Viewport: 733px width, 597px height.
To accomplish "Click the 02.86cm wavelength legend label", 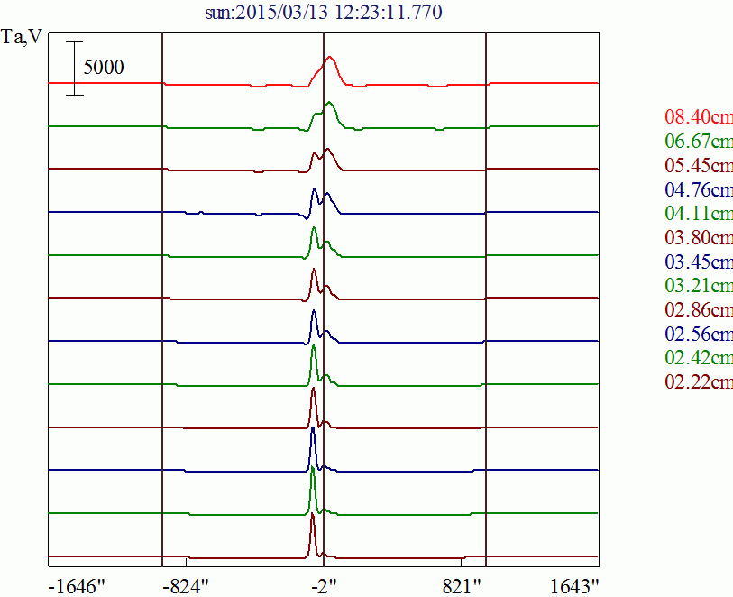I will pyautogui.click(x=699, y=310).
